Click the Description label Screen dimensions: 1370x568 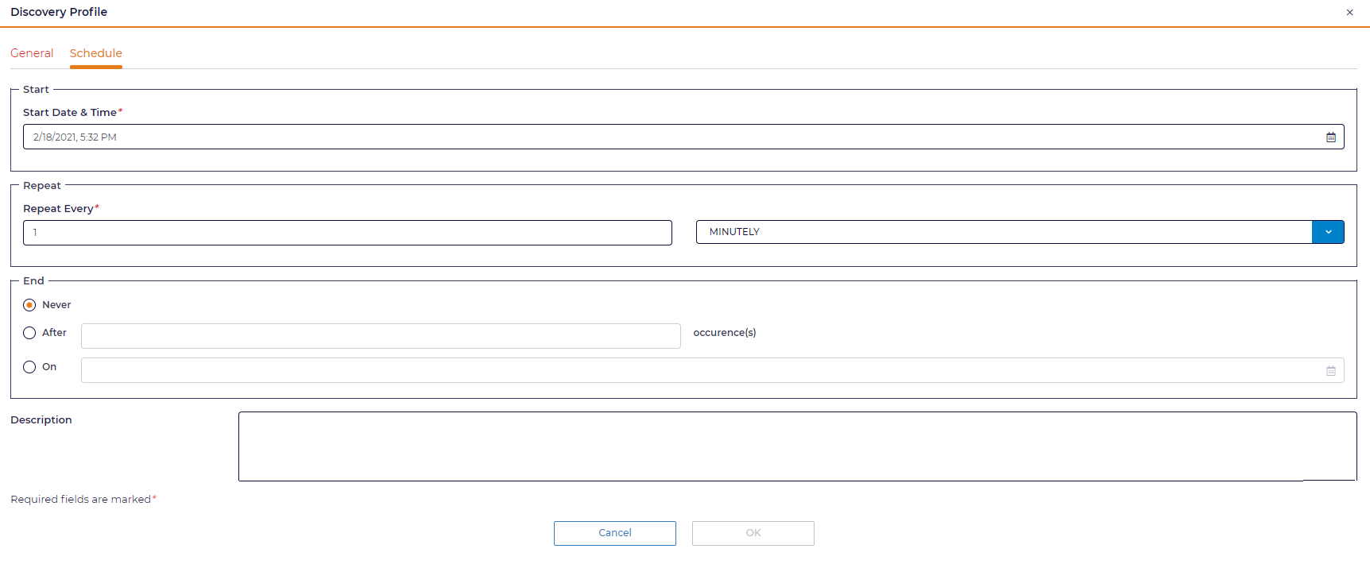(41, 420)
